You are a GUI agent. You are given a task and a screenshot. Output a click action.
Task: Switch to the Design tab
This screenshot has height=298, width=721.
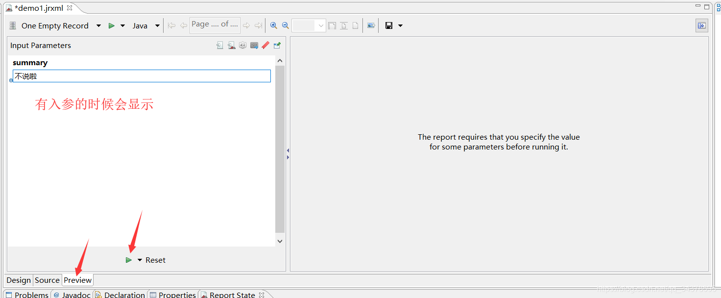[x=19, y=280]
